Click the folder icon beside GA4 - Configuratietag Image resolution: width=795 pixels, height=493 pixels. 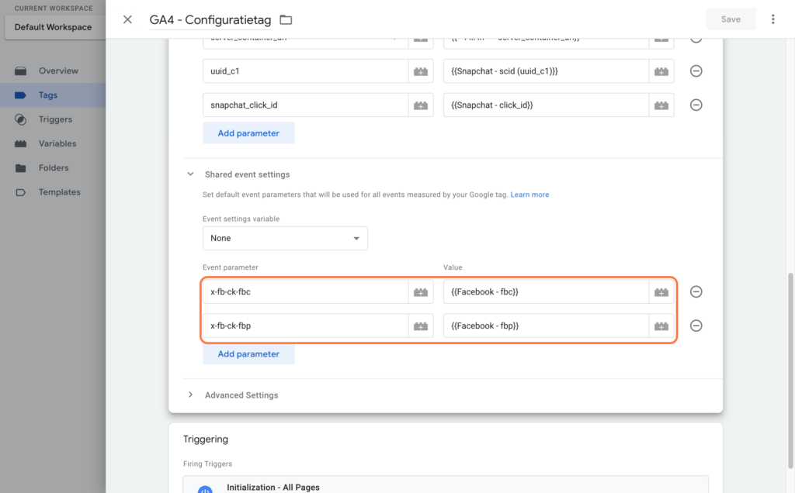coord(286,19)
